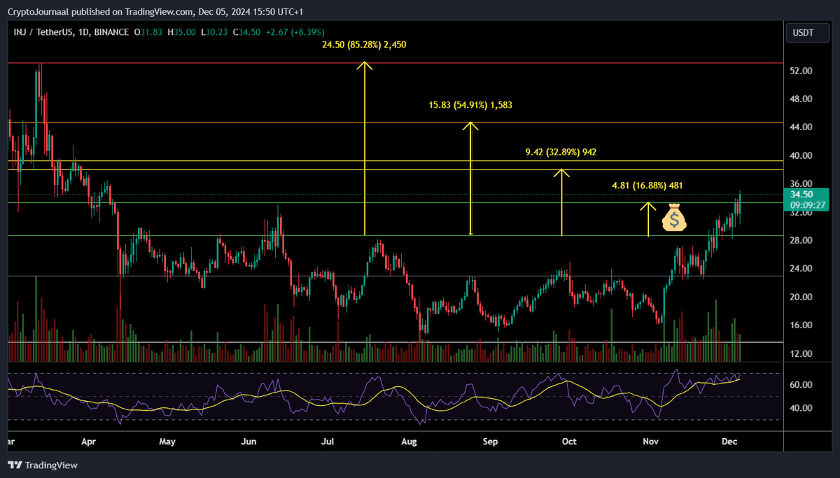
Task: Select the 24.50 (85.28%) target annotation
Action: point(363,44)
